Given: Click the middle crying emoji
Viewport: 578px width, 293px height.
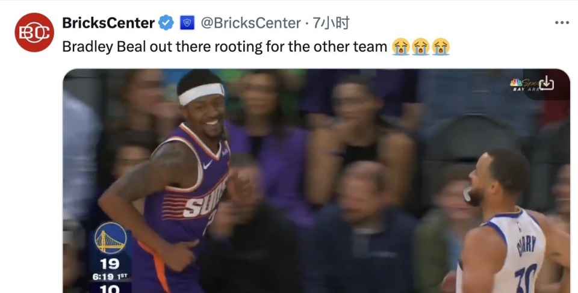Looking at the screenshot, I should pyautogui.click(x=421, y=47).
